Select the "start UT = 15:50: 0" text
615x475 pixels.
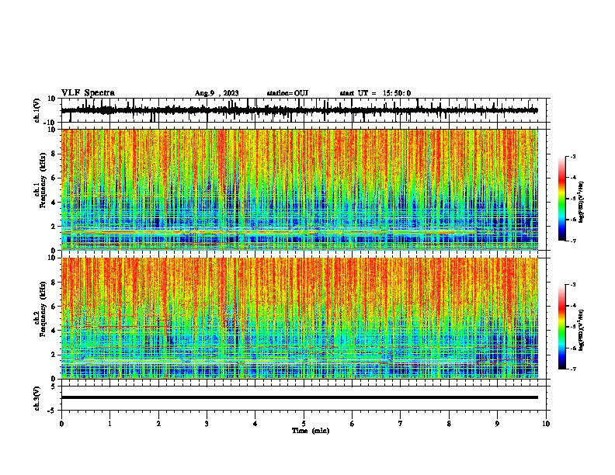point(375,93)
